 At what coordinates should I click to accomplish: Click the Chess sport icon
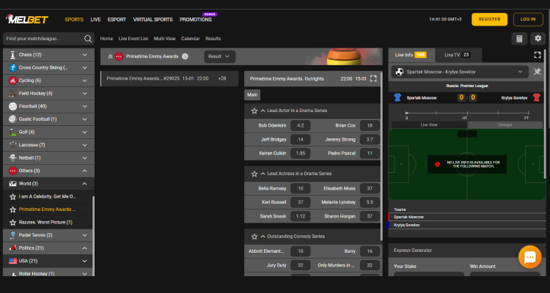(x=12, y=55)
